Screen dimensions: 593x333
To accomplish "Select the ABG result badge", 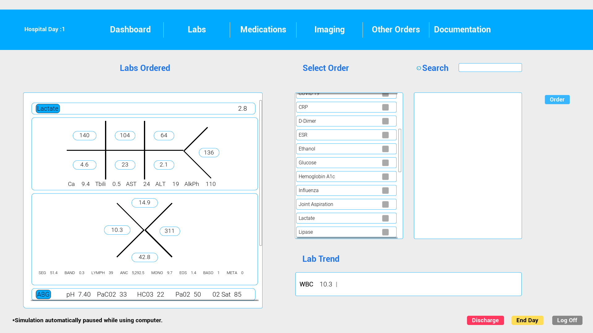I will tap(43, 294).
